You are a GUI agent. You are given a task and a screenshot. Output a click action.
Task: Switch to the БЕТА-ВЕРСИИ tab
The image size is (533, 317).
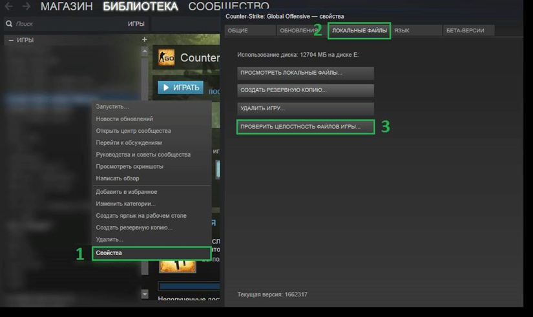tap(469, 30)
